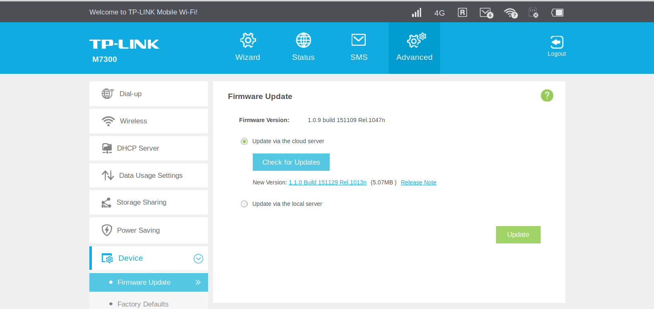Click firmware version text 1.0.9 build 151109
Screen dimensions: 654x309
click(x=346, y=120)
